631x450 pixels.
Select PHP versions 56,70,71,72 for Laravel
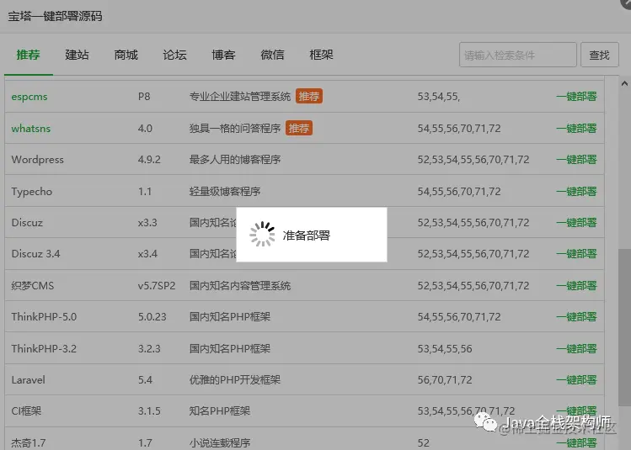(x=445, y=379)
